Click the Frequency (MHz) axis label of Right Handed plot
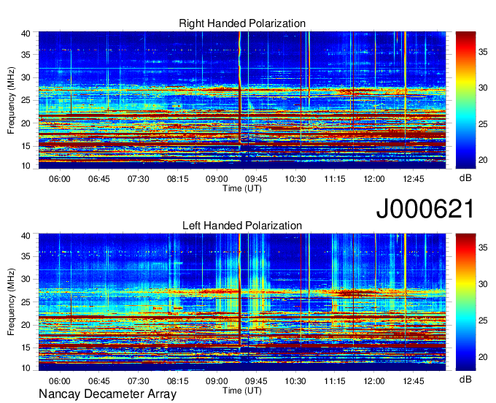The height and width of the screenshot is (403, 496). click(x=11, y=100)
